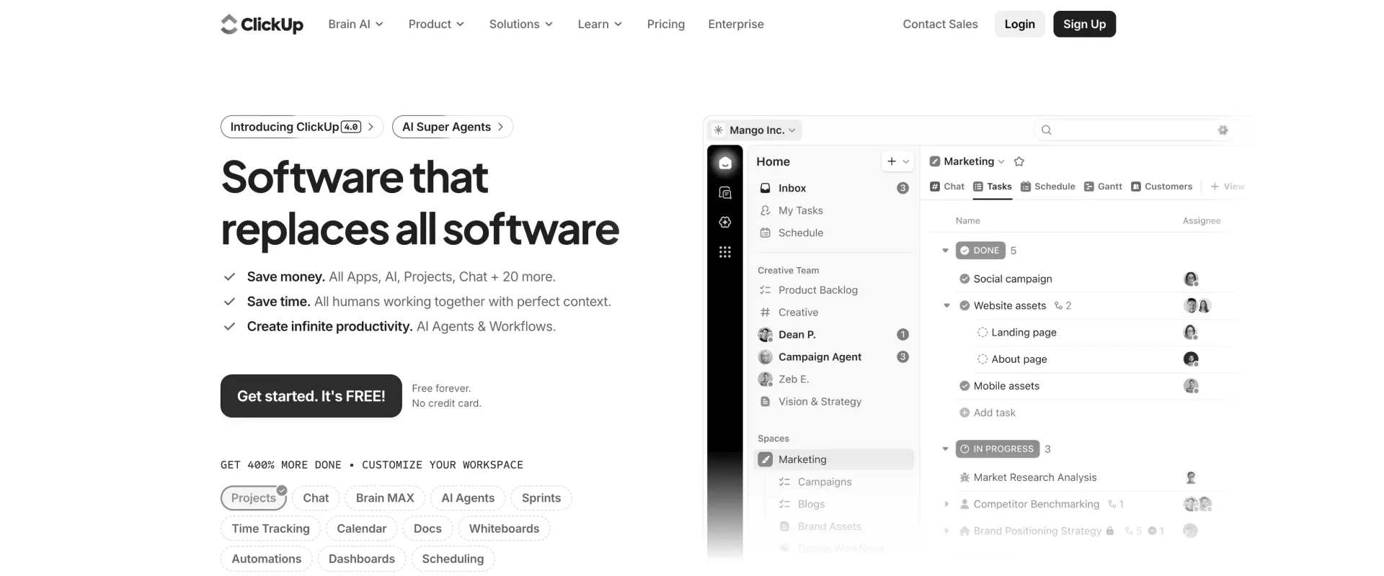Open the Mango Inc. workspace dropdown

coord(755,130)
